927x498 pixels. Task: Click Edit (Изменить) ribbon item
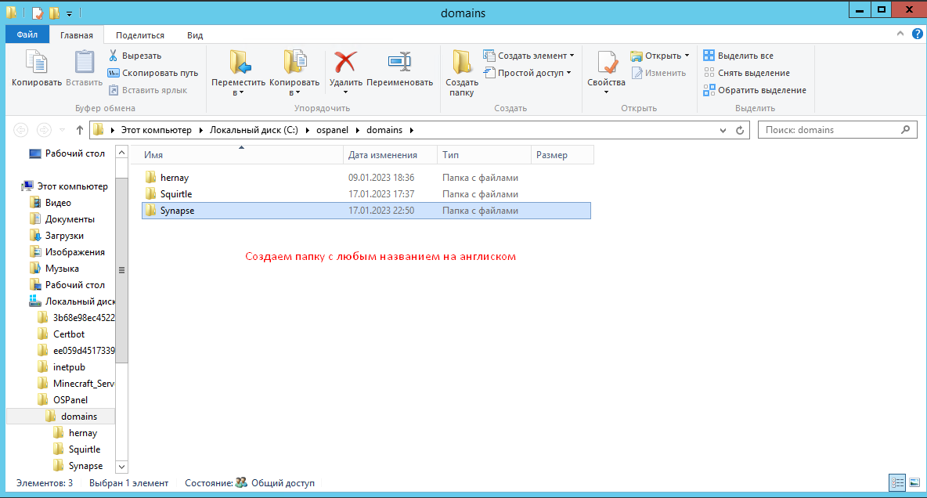click(x=658, y=73)
